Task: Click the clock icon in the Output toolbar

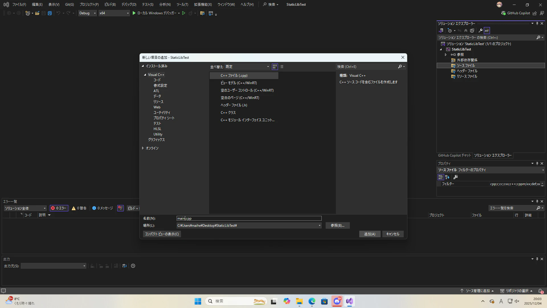Action: pyautogui.click(x=133, y=266)
